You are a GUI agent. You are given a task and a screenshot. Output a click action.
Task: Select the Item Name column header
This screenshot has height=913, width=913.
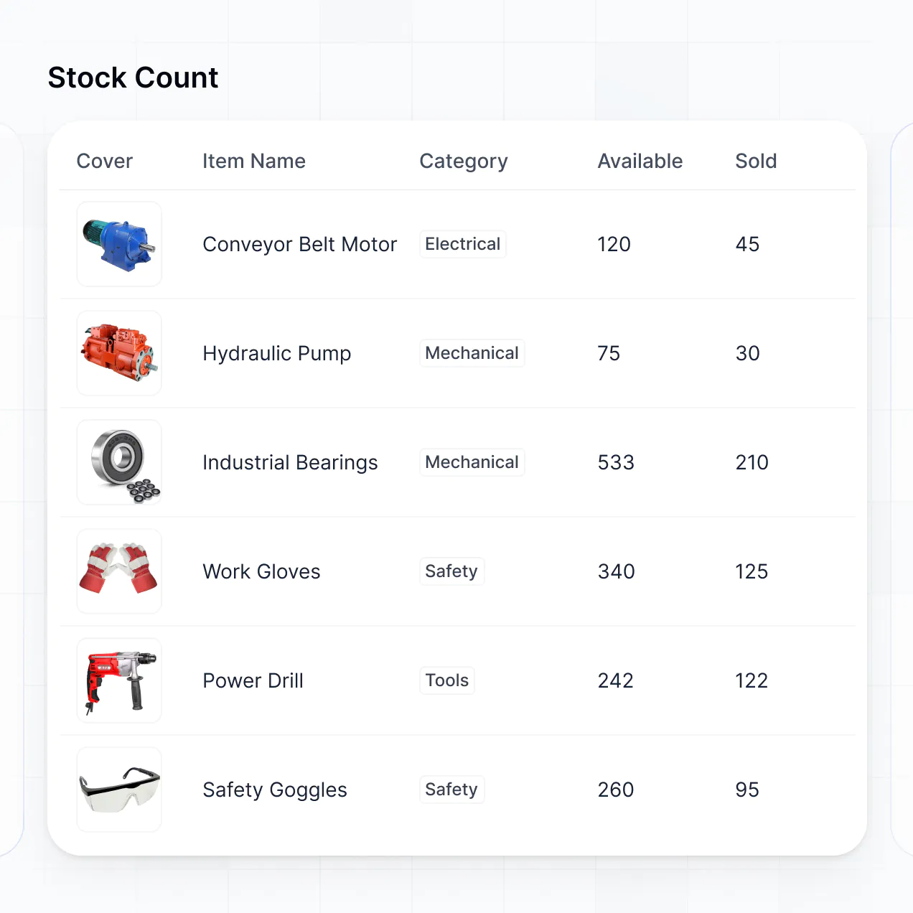[x=254, y=161]
